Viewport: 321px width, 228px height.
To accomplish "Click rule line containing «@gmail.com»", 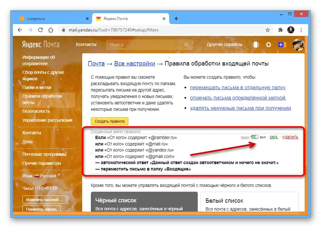I will [x=135, y=156].
